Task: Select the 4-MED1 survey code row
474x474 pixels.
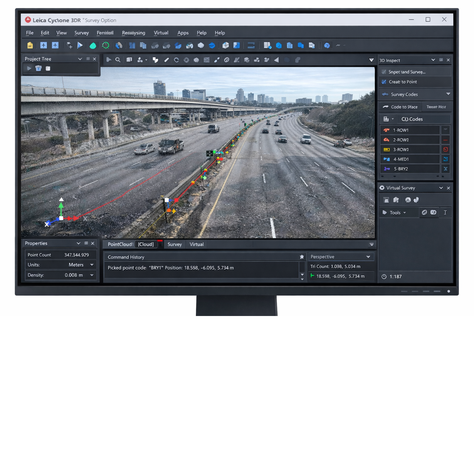Action: click(410, 159)
